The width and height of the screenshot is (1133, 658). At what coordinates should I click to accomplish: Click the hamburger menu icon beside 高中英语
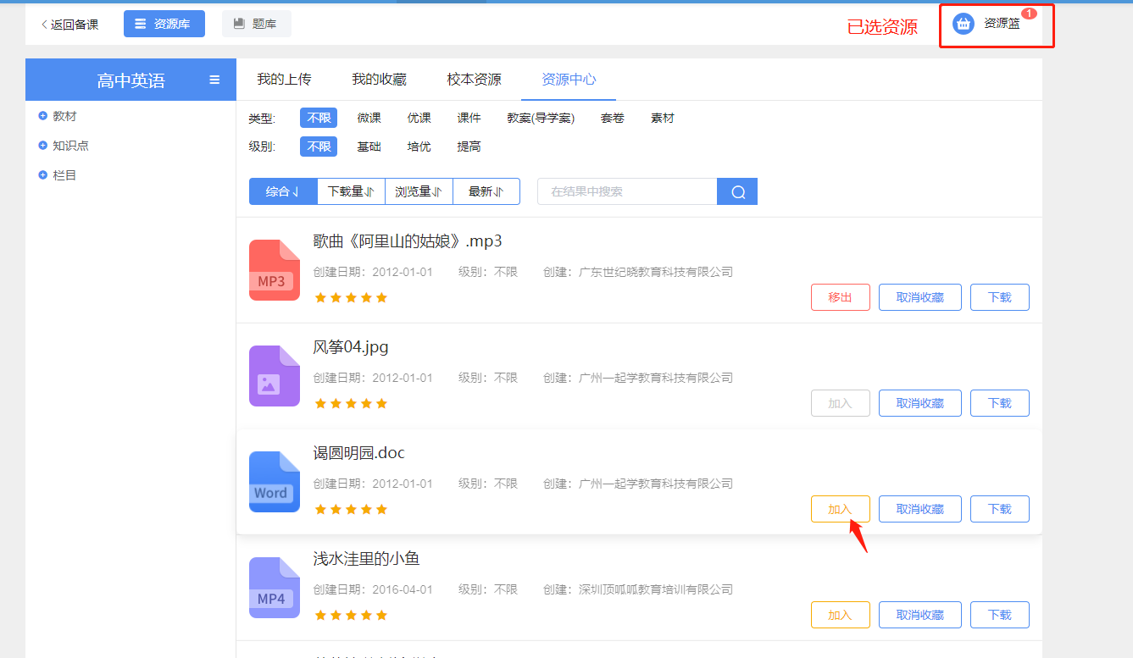pyautogui.click(x=214, y=80)
